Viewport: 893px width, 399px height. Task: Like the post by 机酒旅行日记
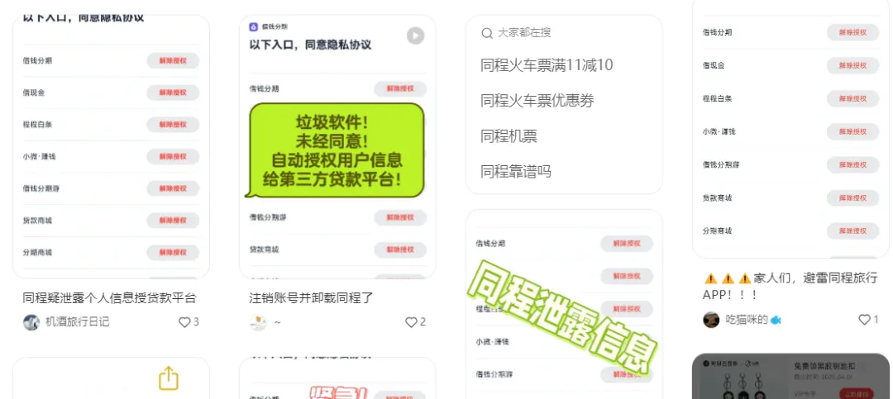pyautogui.click(x=184, y=322)
